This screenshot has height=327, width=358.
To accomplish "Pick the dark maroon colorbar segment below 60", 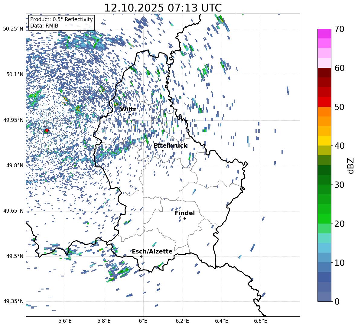I will click(324, 73).
